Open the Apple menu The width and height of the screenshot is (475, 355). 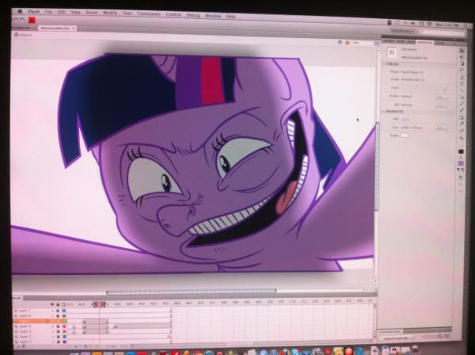pyautogui.click(x=20, y=12)
